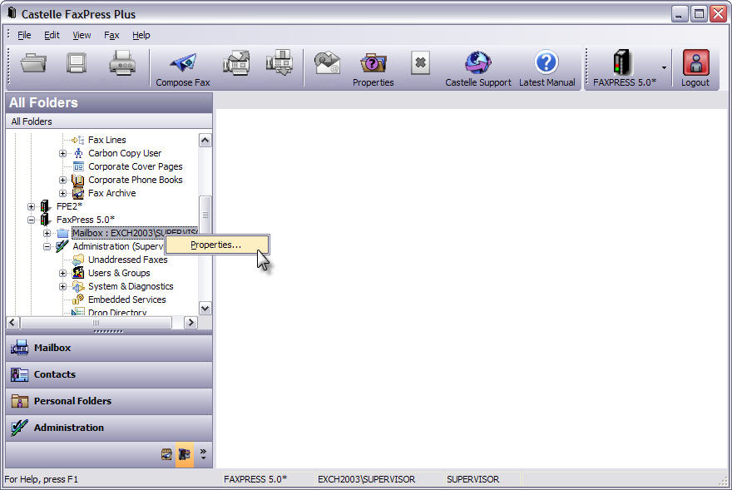Image resolution: width=732 pixels, height=490 pixels.
Task: Select the Mailbox : EXCH2003\SUPERVISOR folder
Action: 135,233
